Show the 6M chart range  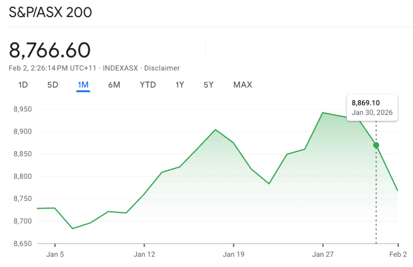(114, 85)
